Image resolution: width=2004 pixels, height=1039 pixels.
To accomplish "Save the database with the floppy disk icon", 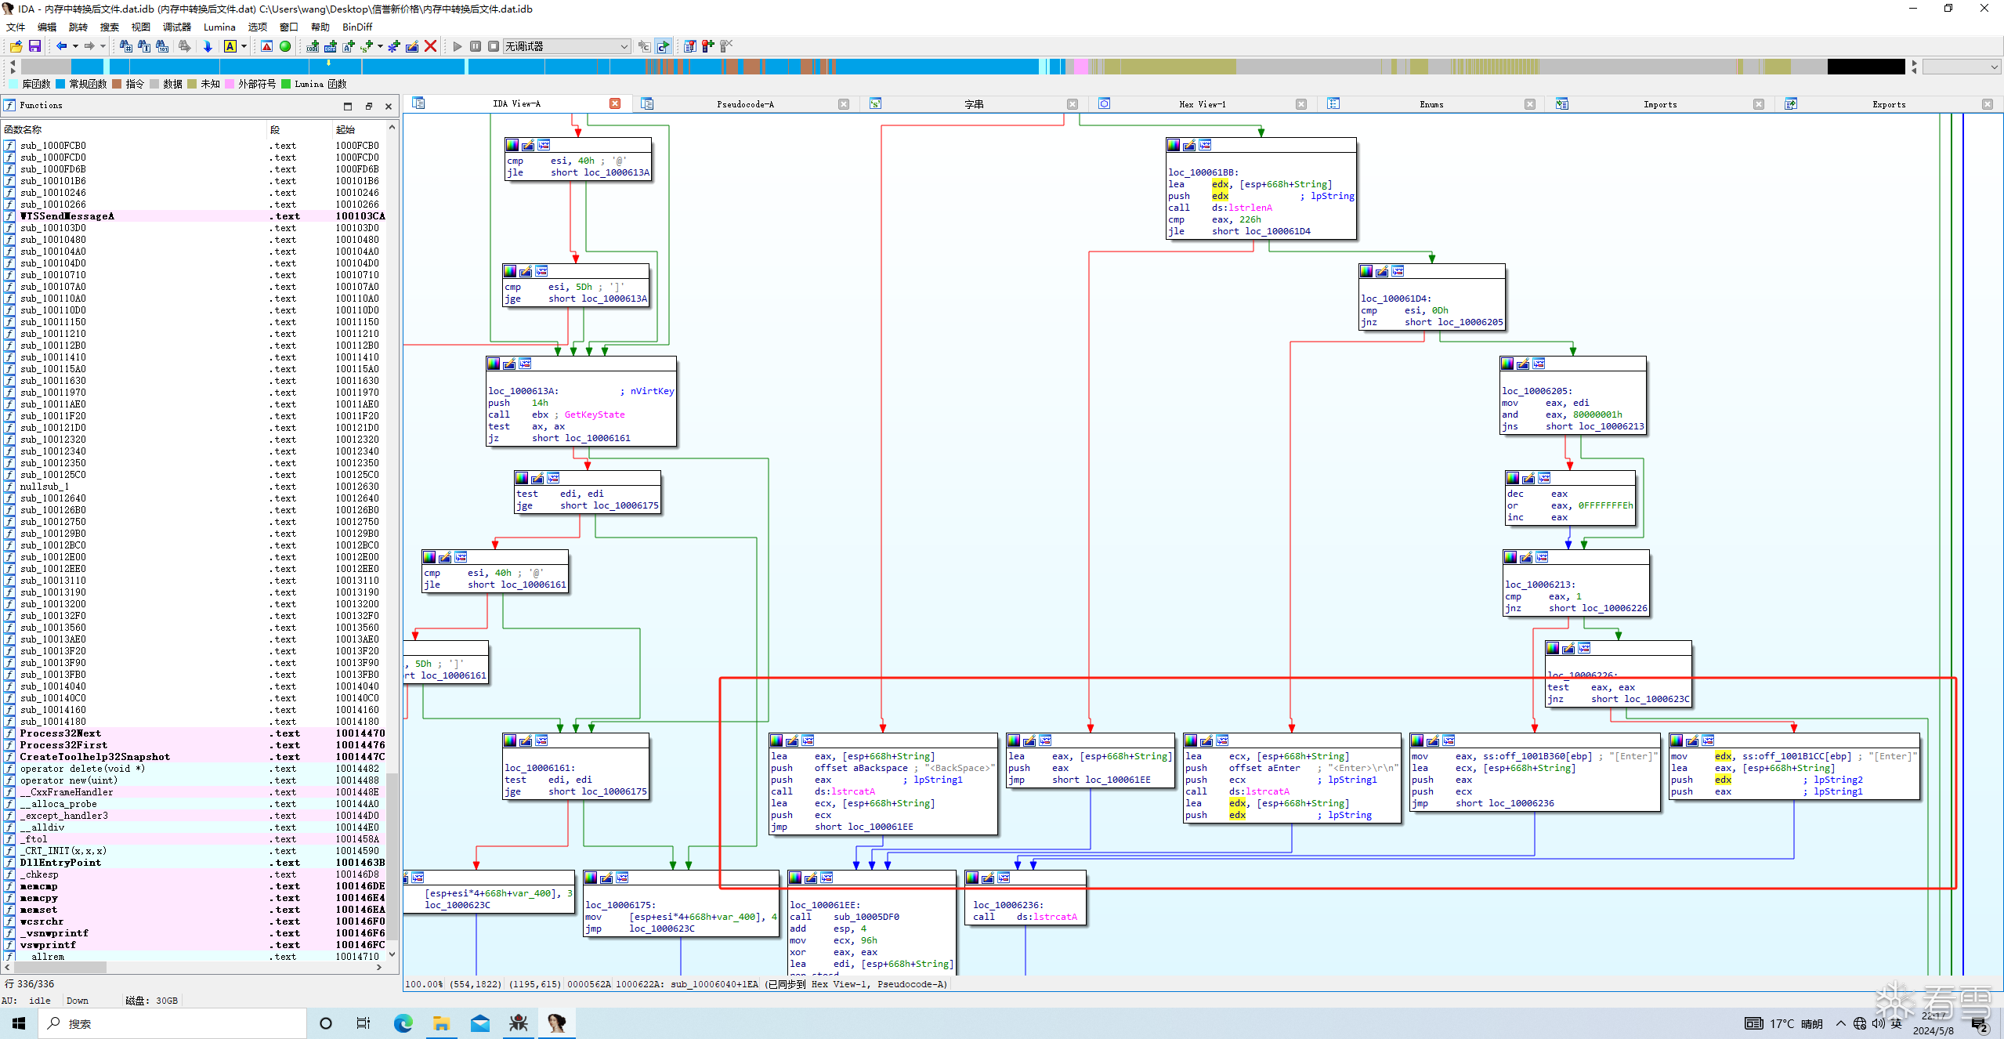I will click(x=34, y=46).
